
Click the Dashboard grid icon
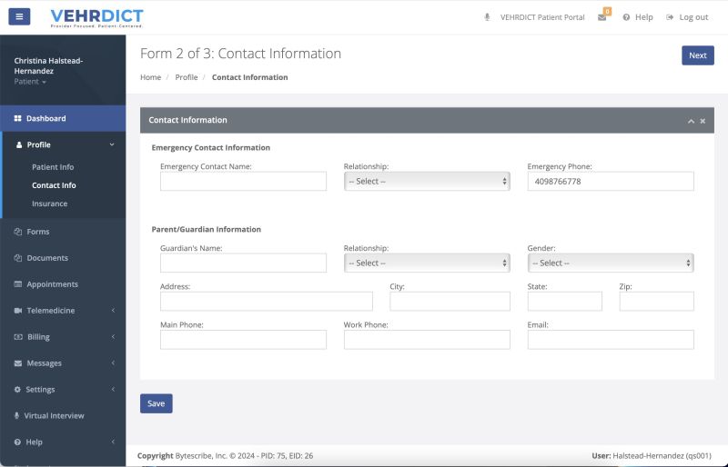tap(17, 118)
